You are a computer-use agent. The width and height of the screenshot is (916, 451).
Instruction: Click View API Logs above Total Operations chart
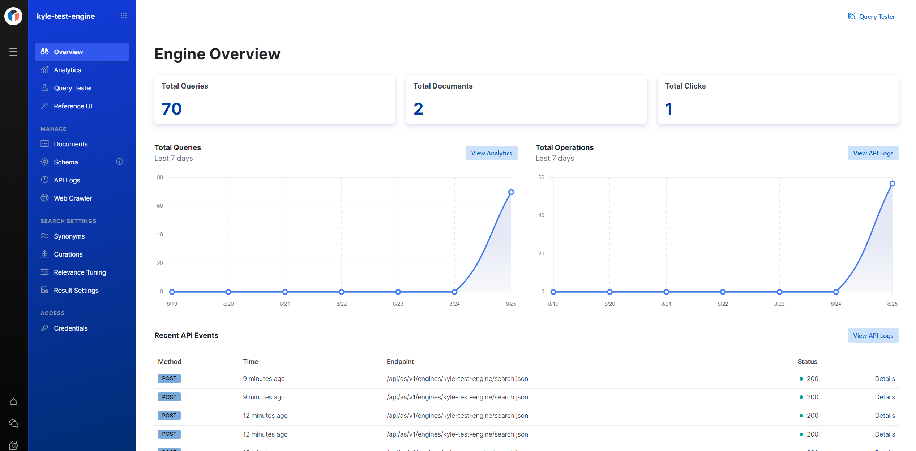[x=873, y=153]
